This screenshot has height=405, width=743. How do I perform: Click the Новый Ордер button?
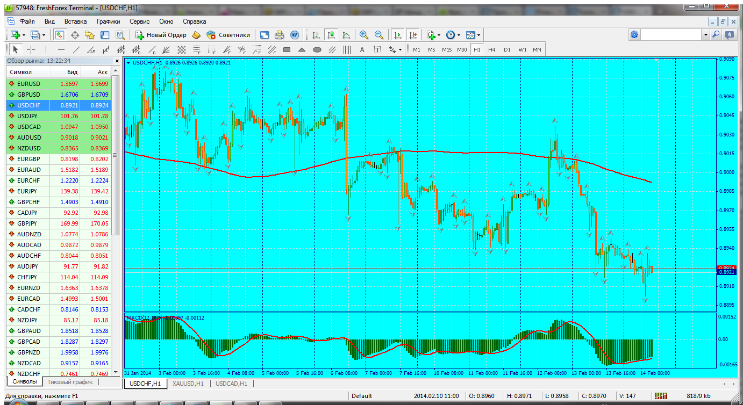pyautogui.click(x=161, y=35)
